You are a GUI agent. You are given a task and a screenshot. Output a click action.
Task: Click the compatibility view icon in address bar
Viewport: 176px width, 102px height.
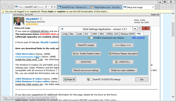click(52, 7)
